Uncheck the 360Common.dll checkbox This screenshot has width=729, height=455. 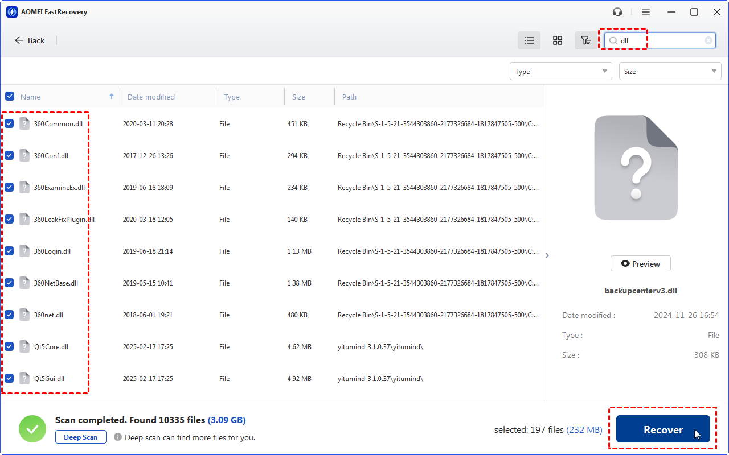click(10, 123)
